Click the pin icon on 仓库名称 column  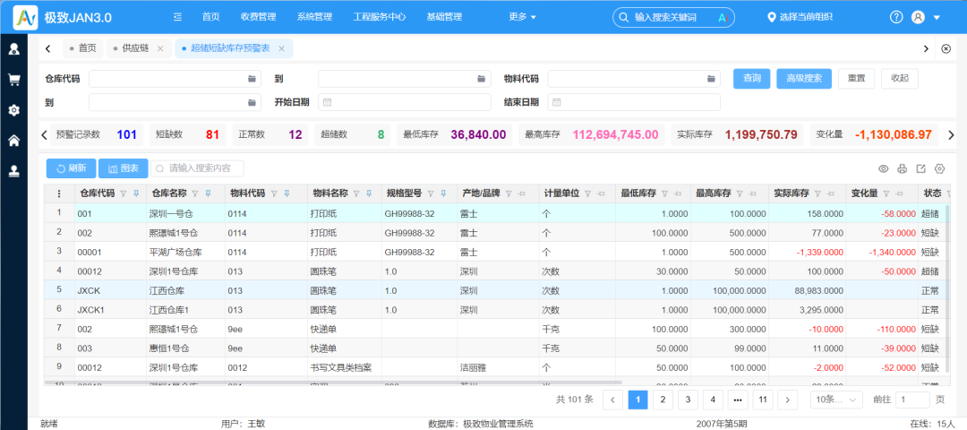pos(208,193)
